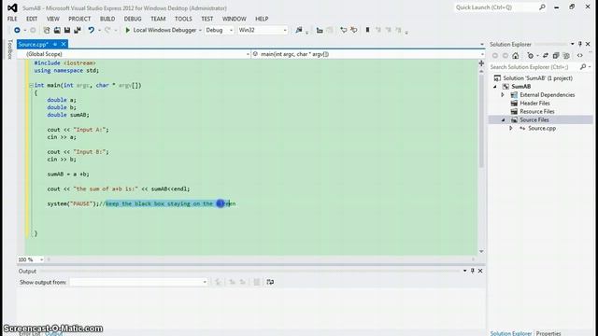Click the Quick Launch magnifier icon
This screenshot has height=336, width=598.
[542, 7]
